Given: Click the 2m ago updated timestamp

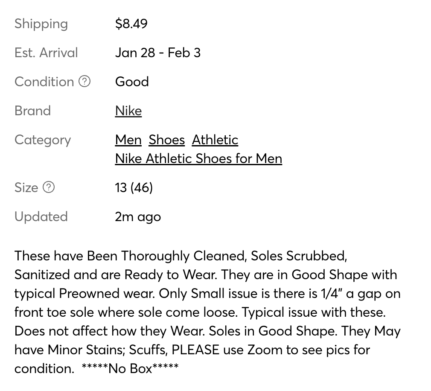Looking at the screenshot, I should pyautogui.click(x=137, y=216).
